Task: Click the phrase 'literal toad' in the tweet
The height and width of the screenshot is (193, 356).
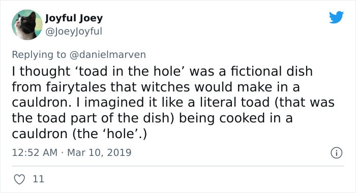Action: click(x=234, y=102)
